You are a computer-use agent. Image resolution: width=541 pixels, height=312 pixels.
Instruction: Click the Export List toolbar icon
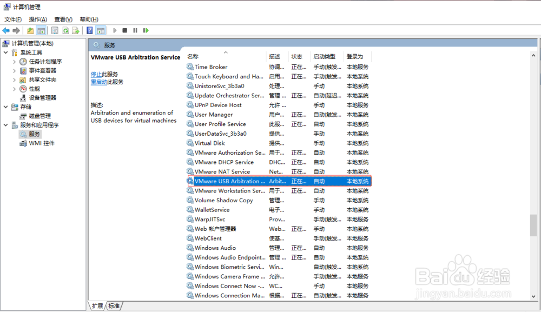coord(76,31)
